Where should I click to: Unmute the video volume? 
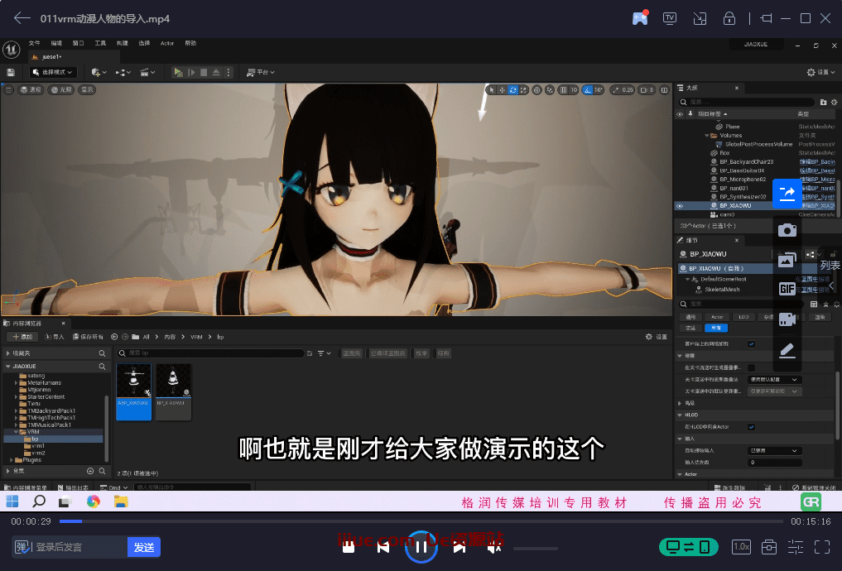[x=494, y=547]
